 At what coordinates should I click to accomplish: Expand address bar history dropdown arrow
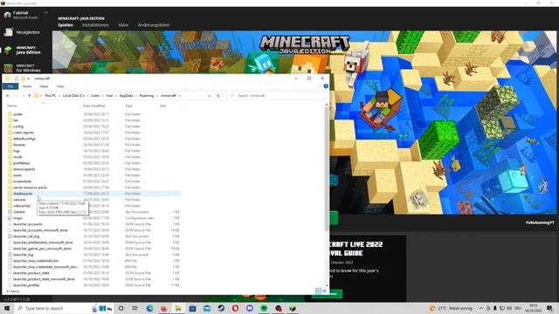[x=210, y=96]
